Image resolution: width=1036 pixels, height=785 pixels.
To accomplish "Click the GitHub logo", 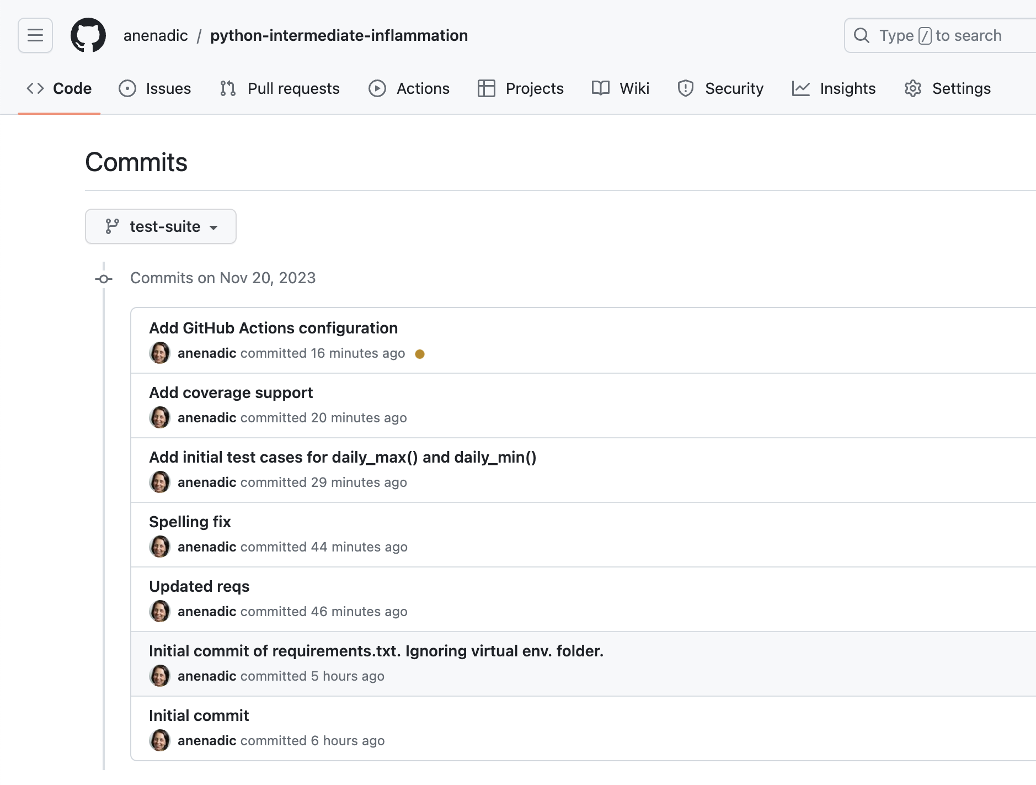I will [x=88, y=35].
